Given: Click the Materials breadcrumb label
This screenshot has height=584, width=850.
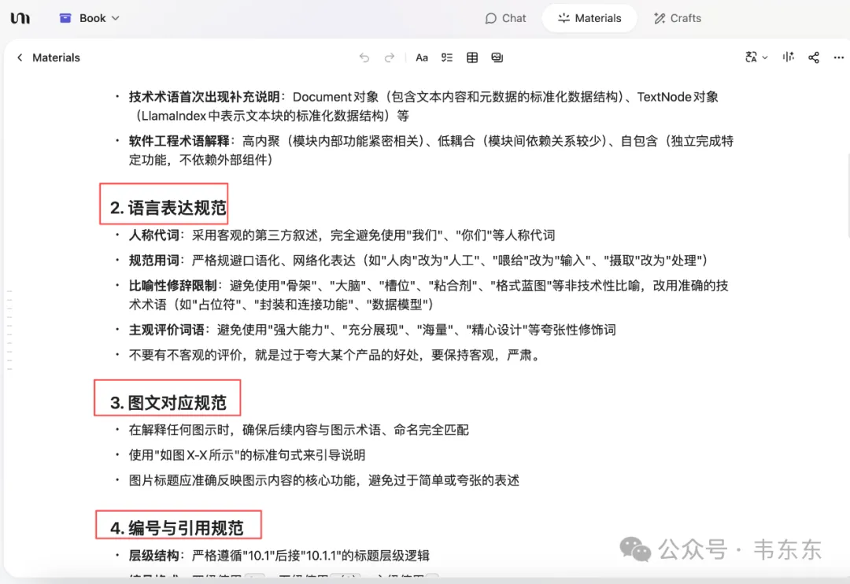Looking at the screenshot, I should coord(56,57).
